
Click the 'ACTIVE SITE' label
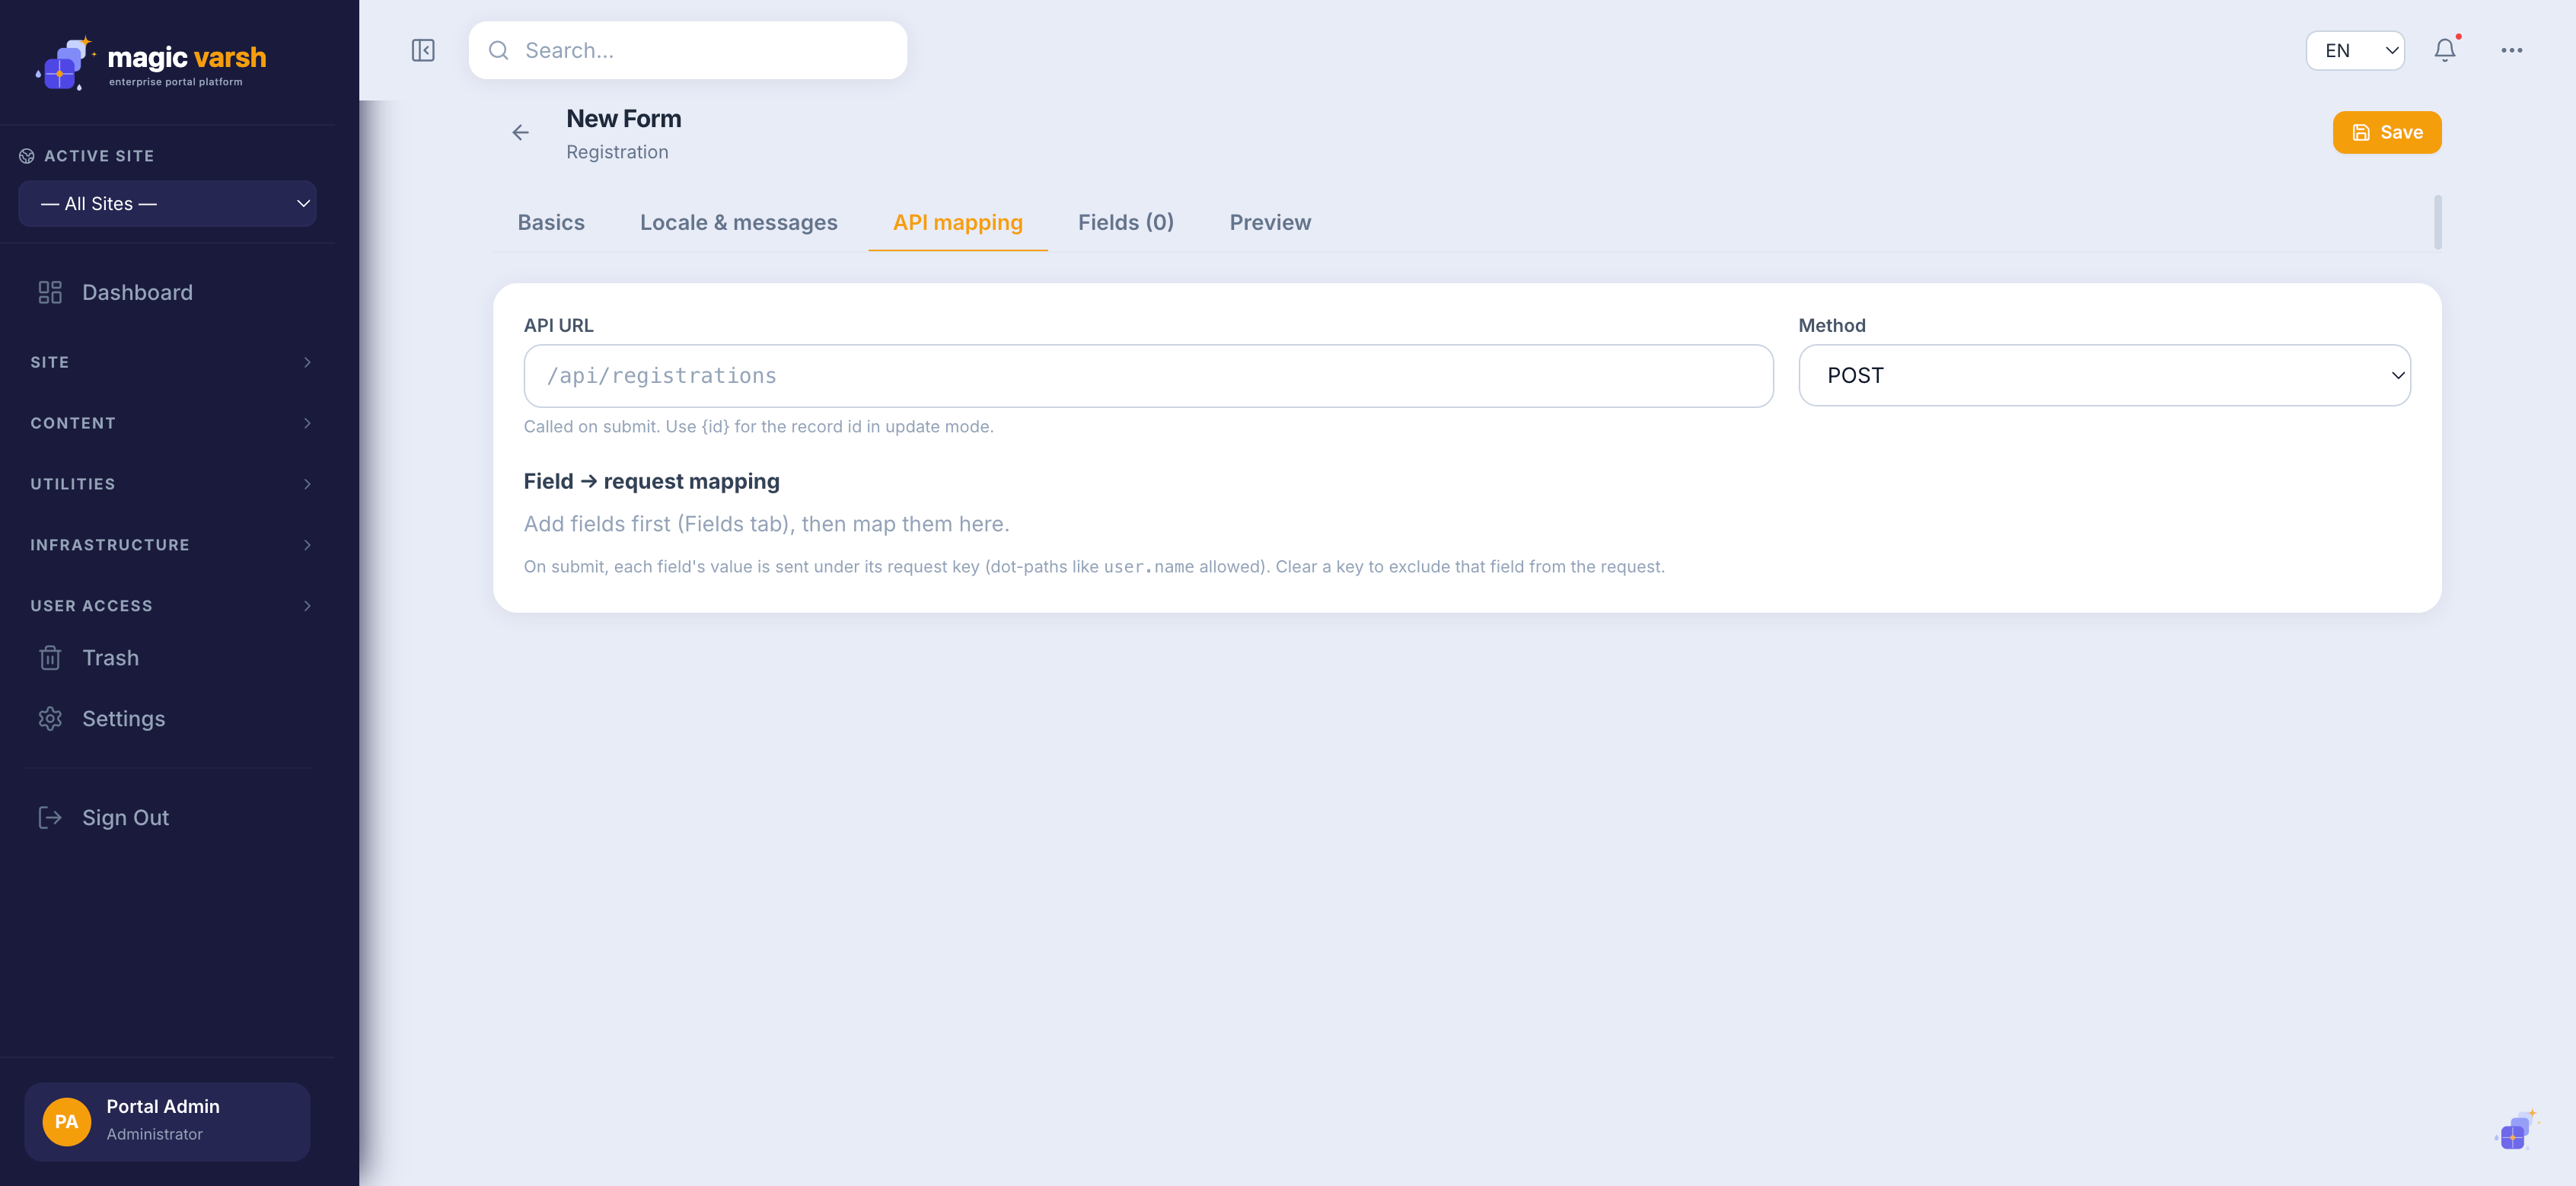pos(99,156)
